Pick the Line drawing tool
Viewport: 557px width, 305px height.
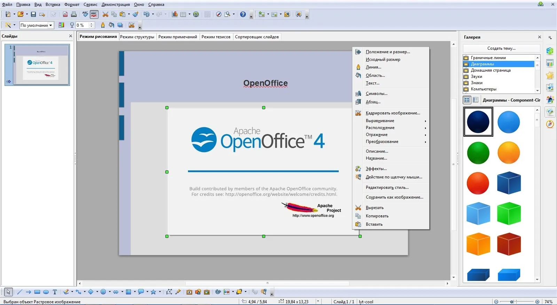19,292
